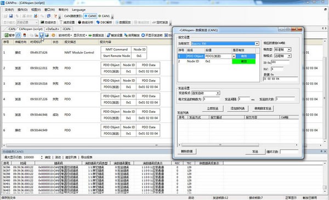The height and width of the screenshot is (200, 329).
Task: Select the CAN0 channel toggle
Action: coord(90,16)
